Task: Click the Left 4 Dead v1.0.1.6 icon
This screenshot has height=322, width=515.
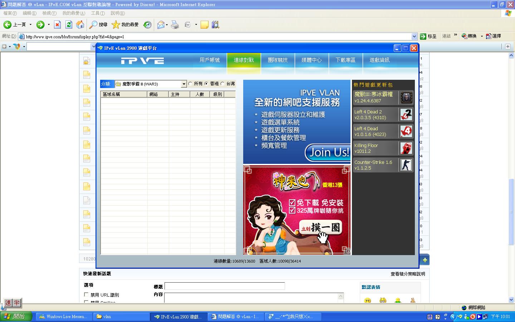Action: coord(406,131)
